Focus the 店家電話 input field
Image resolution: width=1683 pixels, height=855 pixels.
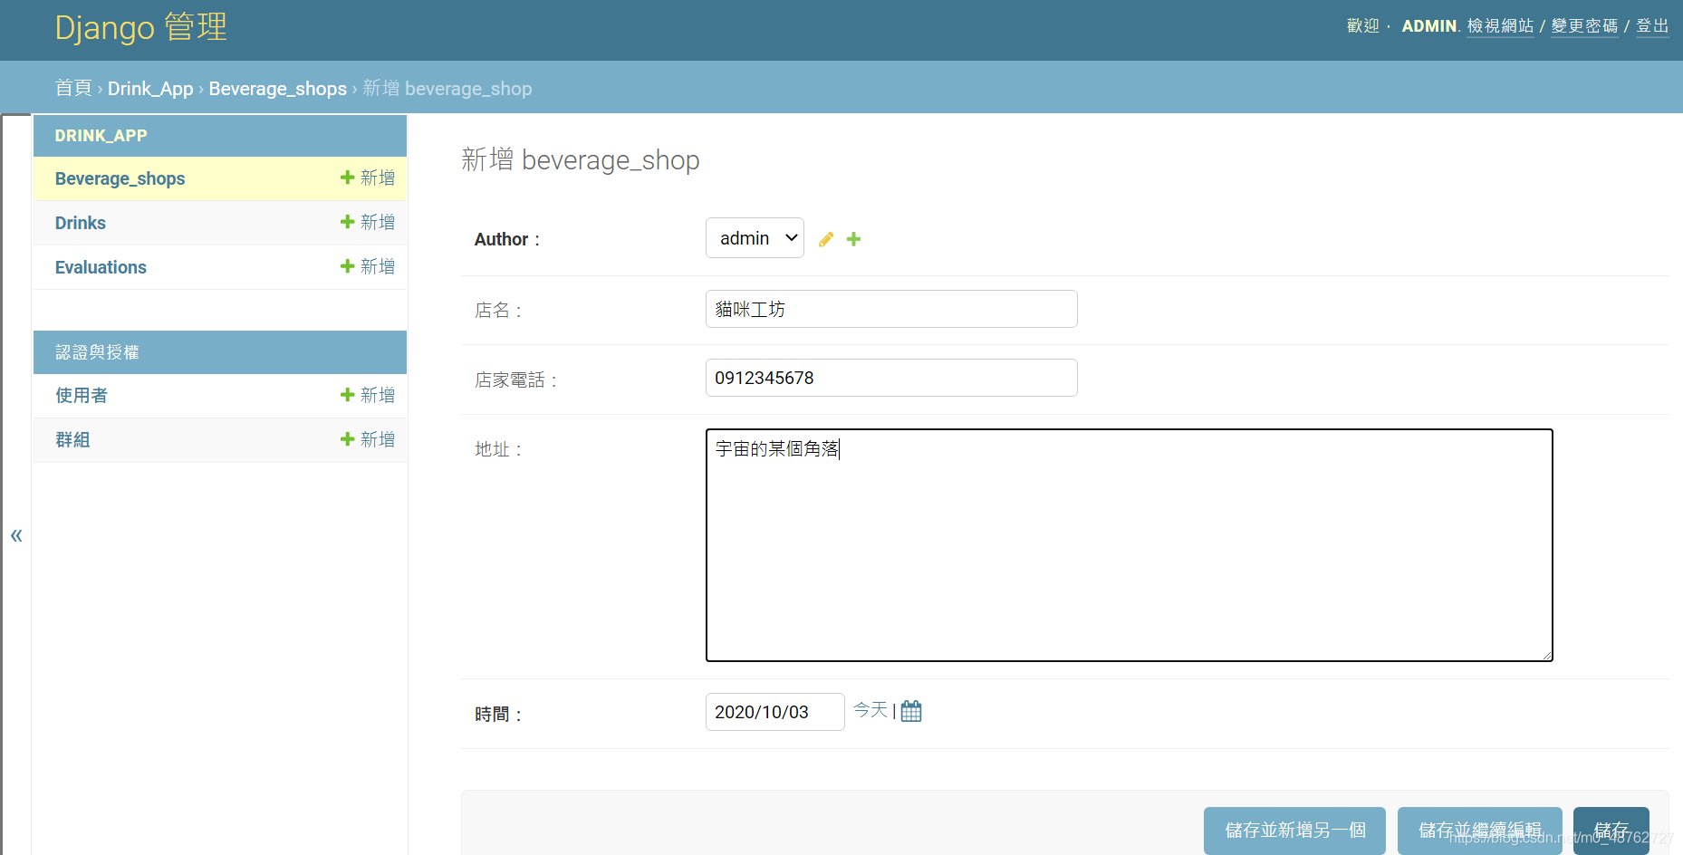coord(891,378)
